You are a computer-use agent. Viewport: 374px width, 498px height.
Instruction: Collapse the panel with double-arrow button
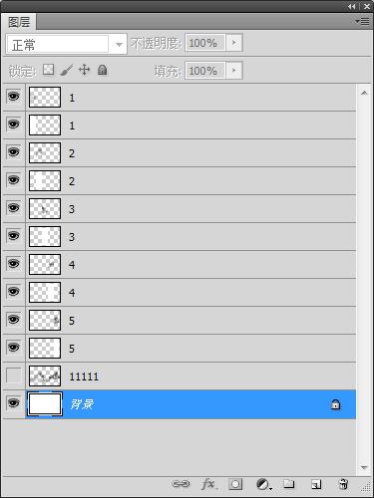352,6
